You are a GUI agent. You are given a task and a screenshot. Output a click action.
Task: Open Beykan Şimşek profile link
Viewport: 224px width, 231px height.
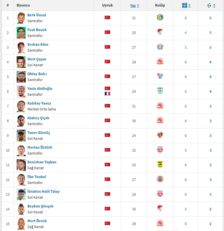40,206
